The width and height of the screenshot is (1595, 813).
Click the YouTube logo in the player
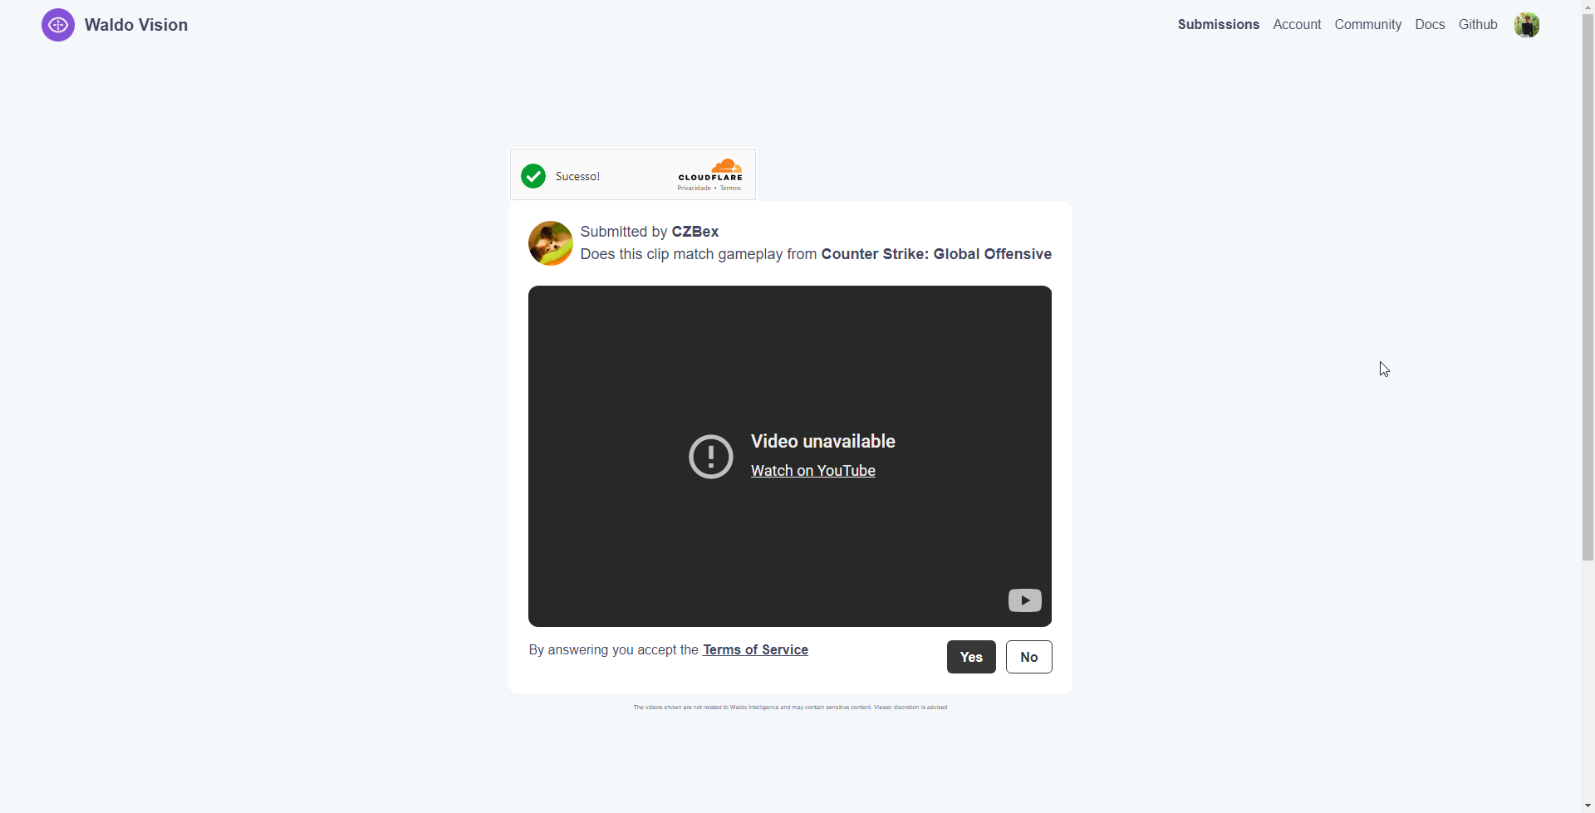1025,600
